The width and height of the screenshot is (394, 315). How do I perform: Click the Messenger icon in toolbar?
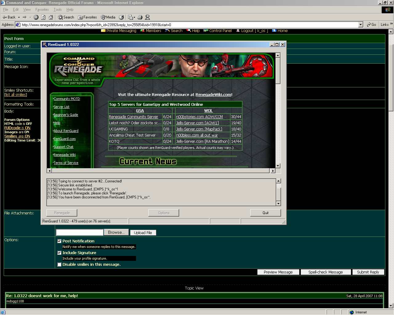[147, 17]
